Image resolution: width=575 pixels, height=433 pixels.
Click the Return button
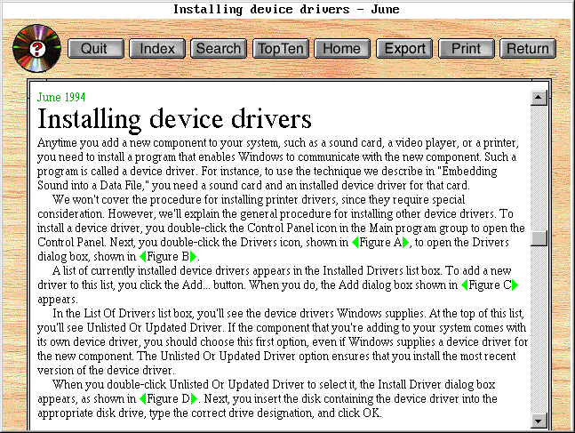(x=528, y=49)
